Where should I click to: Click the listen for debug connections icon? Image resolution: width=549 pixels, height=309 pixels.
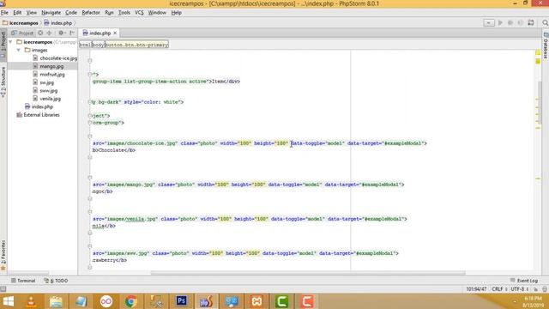(x=521, y=23)
